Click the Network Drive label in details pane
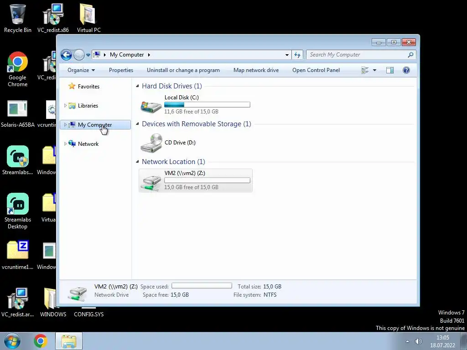The height and width of the screenshot is (350, 467). tap(111, 295)
